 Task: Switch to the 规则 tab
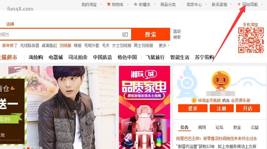tap(202, 127)
